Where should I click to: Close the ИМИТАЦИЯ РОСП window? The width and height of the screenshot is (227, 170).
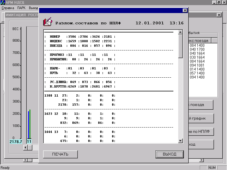point(219,15)
